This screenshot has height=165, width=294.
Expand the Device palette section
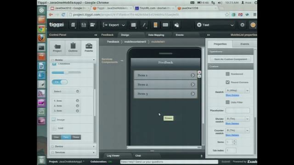[73, 147]
